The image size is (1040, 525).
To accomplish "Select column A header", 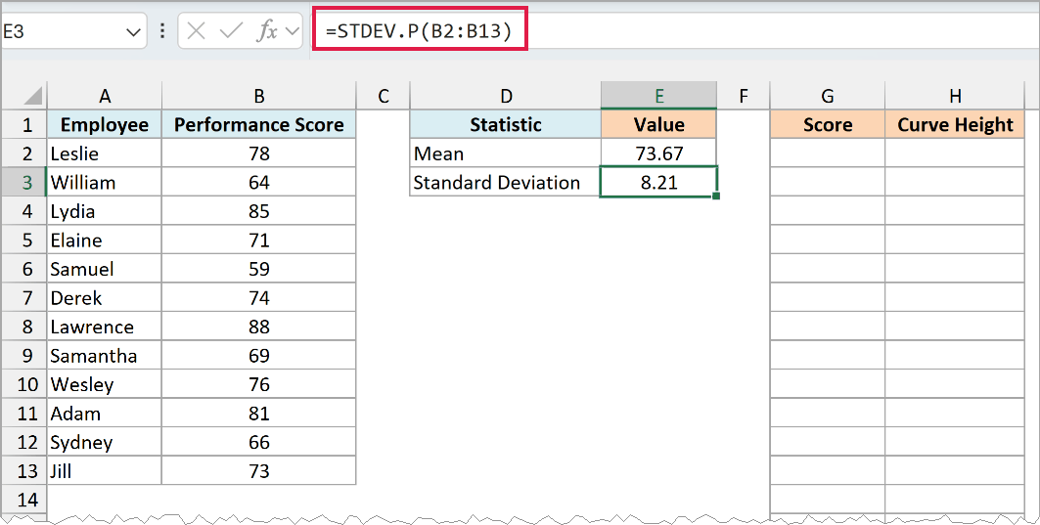I will click(104, 96).
